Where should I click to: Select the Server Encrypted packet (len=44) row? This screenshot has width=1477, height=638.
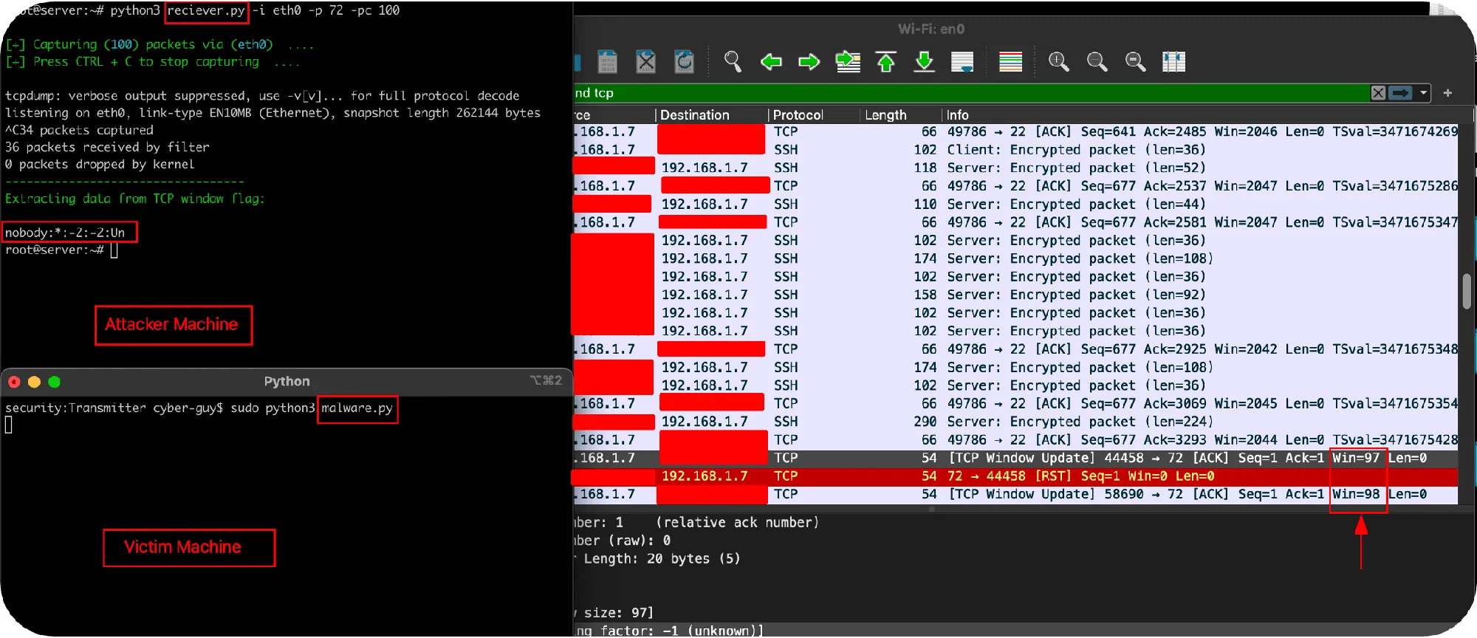1015,205
